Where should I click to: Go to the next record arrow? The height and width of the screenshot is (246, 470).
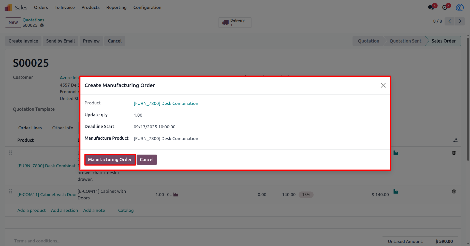(460, 21)
